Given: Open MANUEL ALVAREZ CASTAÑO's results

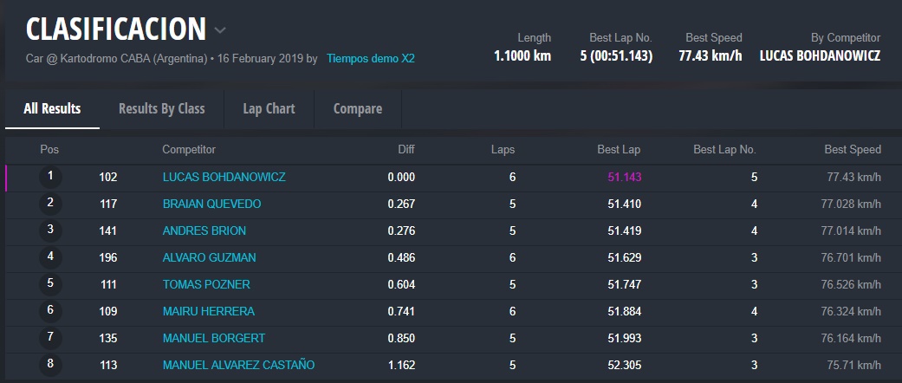Looking at the screenshot, I should [238, 365].
